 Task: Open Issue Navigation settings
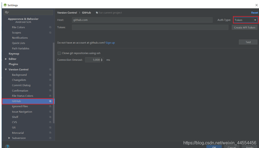[x=22, y=112]
